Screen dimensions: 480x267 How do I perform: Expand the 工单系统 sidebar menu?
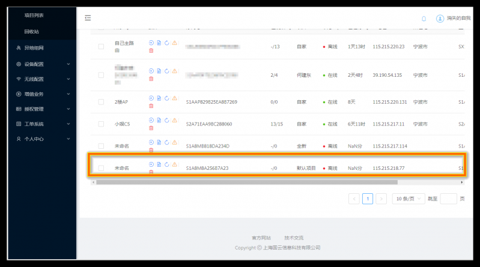point(43,124)
